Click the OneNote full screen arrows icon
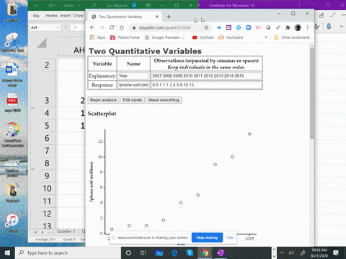This screenshot has height=259, width=346. click(333, 15)
